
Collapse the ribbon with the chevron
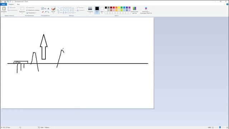click(x=225, y=4)
